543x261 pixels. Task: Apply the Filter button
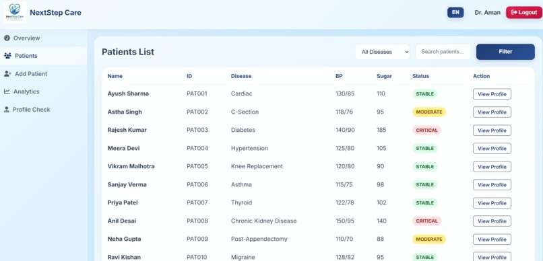505,52
